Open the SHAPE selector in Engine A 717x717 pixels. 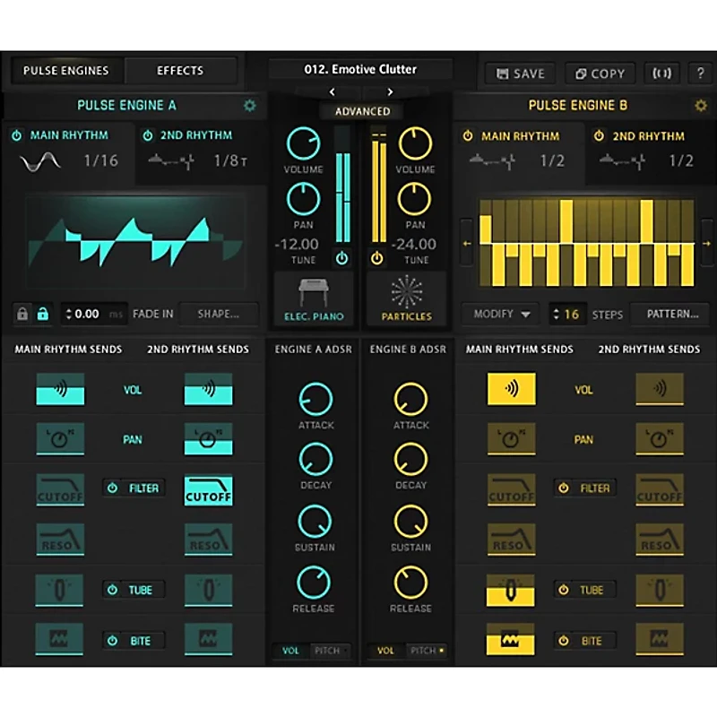pos(218,314)
